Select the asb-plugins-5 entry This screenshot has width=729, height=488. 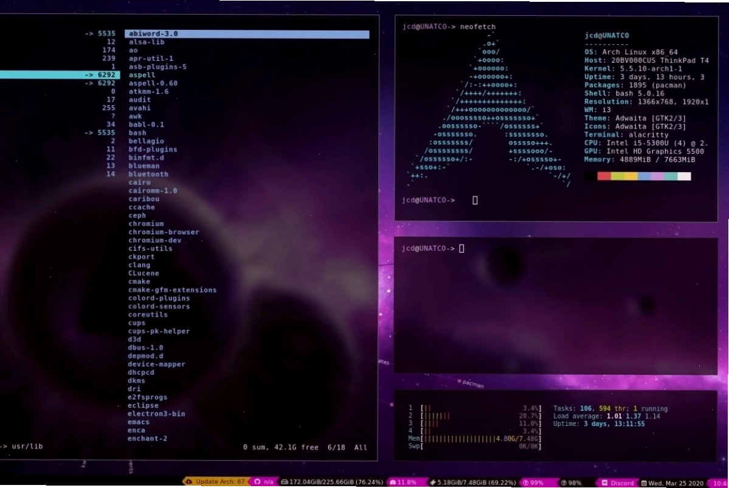pyautogui.click(x=157, y=66)
